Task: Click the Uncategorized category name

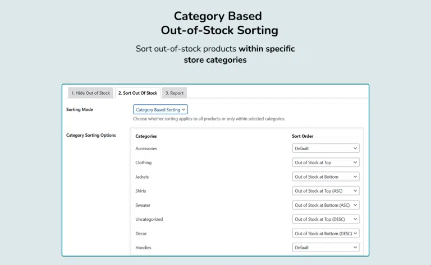Action: pos(149,219)
